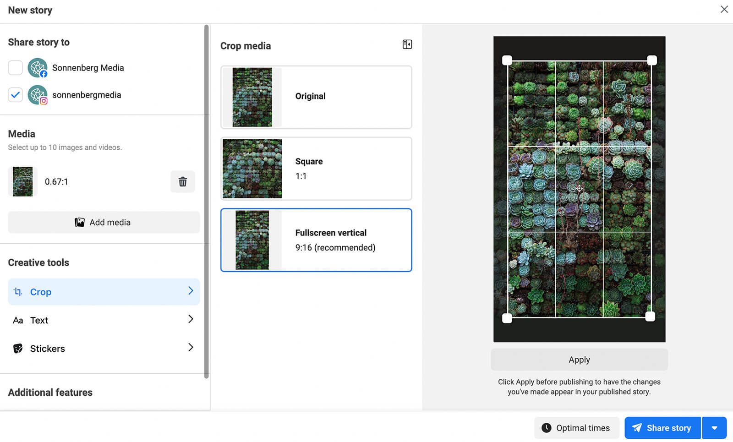Click the Original crop thumbnail image
The height and width of the screenshot is (442, 733).
point(252,97)
